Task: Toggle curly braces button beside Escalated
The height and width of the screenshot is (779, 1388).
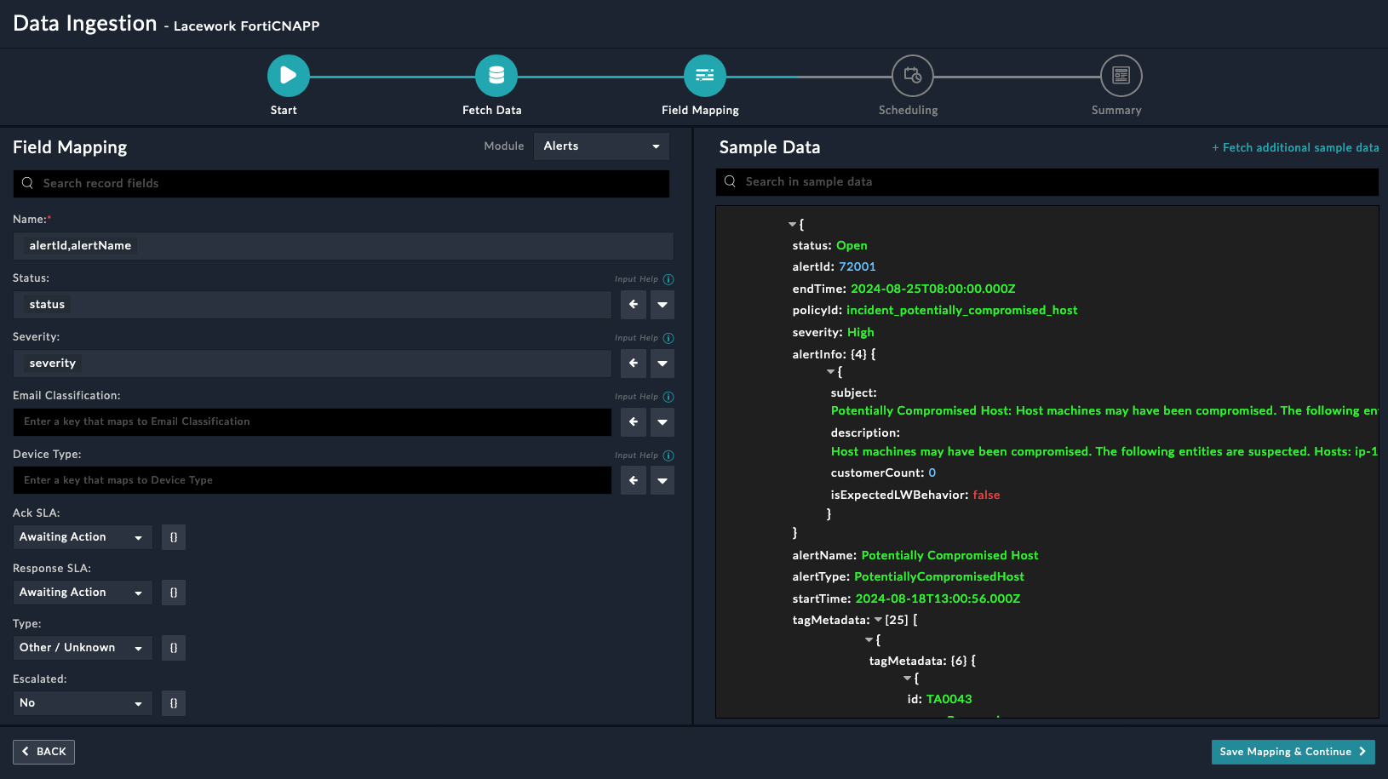Action: (x=174, y=703)
